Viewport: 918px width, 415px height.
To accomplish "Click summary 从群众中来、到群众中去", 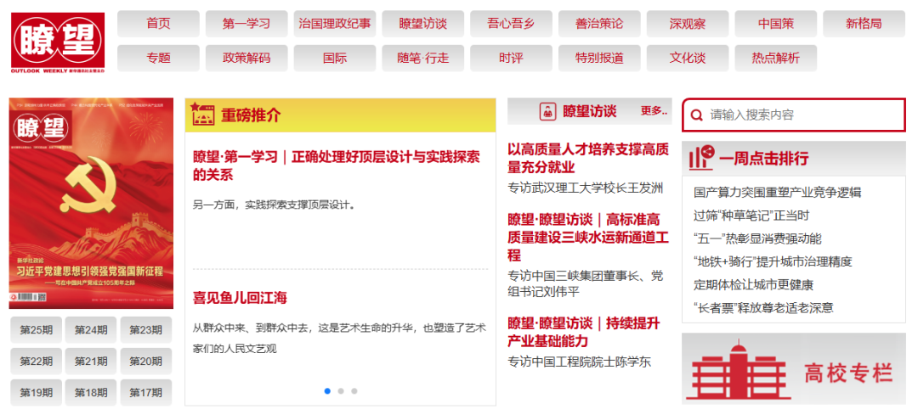I will point(339,338).
